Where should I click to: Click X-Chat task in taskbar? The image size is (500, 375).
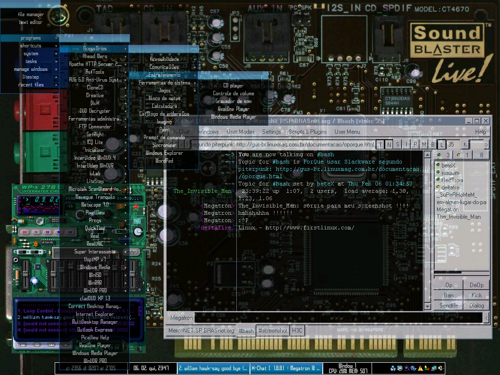click(286, 368)
